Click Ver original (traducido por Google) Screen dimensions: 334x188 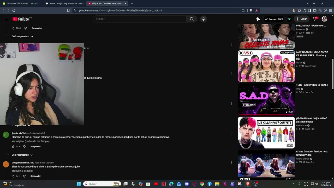[x=31, y=141]
